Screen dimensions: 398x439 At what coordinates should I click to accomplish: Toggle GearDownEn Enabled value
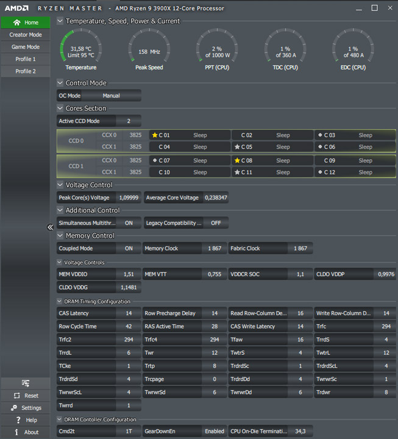[x=215, y=431]
